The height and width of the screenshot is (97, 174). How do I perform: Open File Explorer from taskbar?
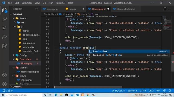pyautogui.click(x=61, y=95)
